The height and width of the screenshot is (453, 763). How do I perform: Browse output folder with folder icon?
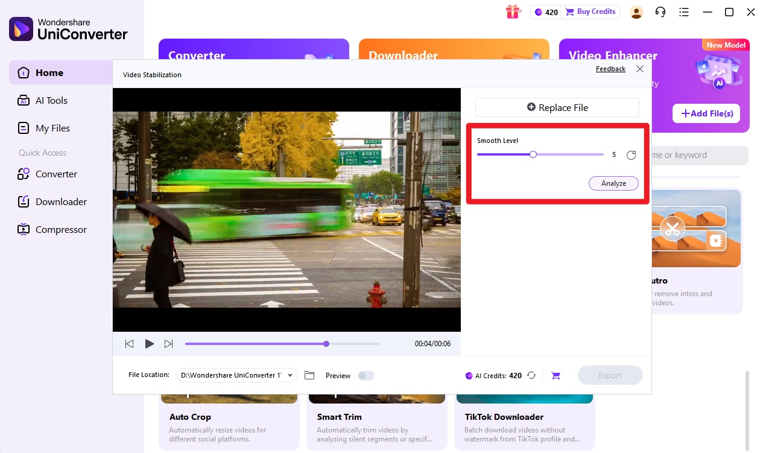click(309, 375)
